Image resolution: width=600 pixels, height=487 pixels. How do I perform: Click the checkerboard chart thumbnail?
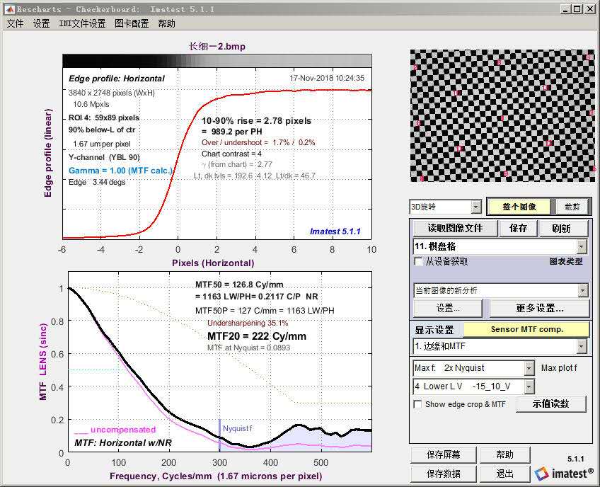click(x=502, y=115)
